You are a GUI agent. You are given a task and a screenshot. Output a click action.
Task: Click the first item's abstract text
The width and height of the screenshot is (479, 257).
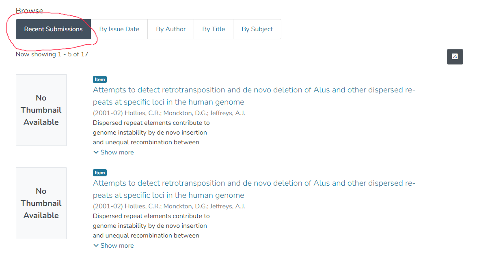151,133
